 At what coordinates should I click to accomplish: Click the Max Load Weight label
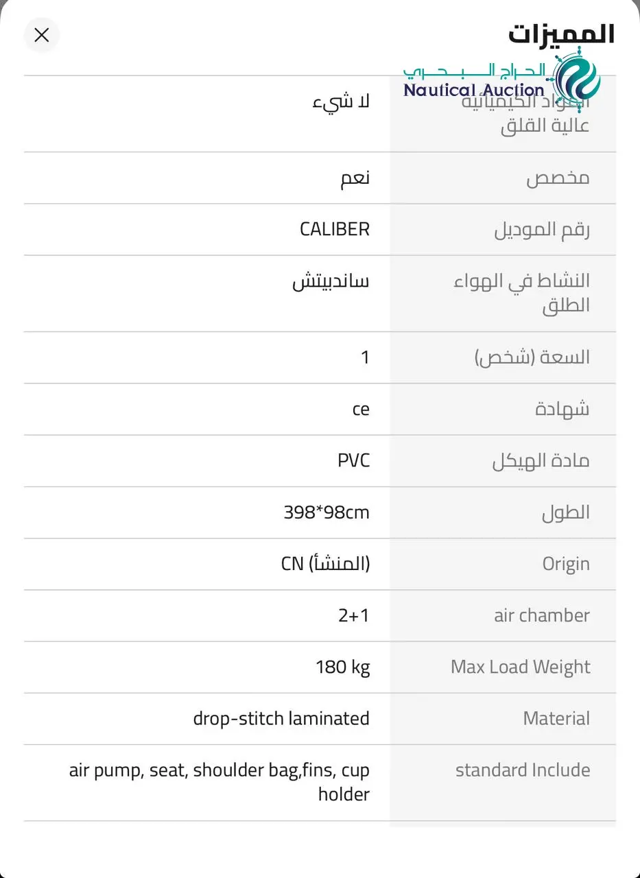click(521, 667)
